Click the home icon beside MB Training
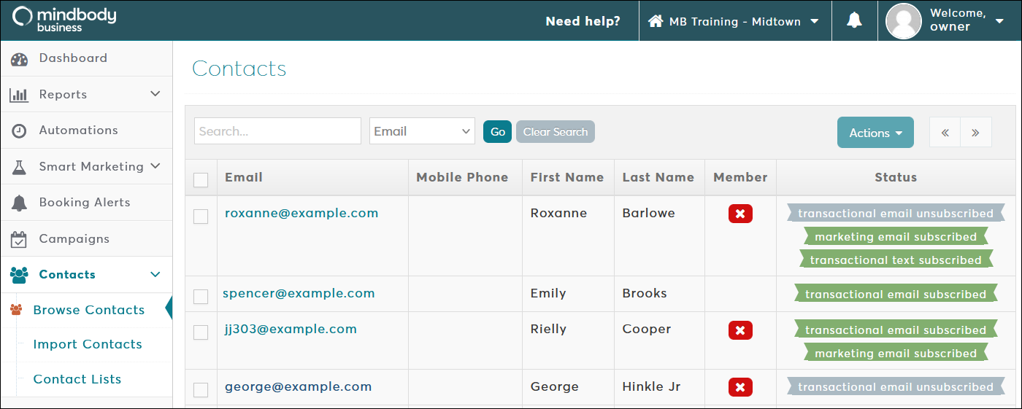Image resolution: width=1022 pixels, height=409 pixels. click(655, 21)
